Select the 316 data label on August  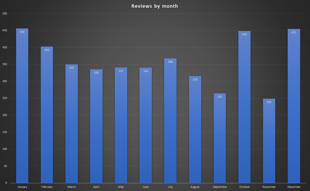tap(195, 79)
